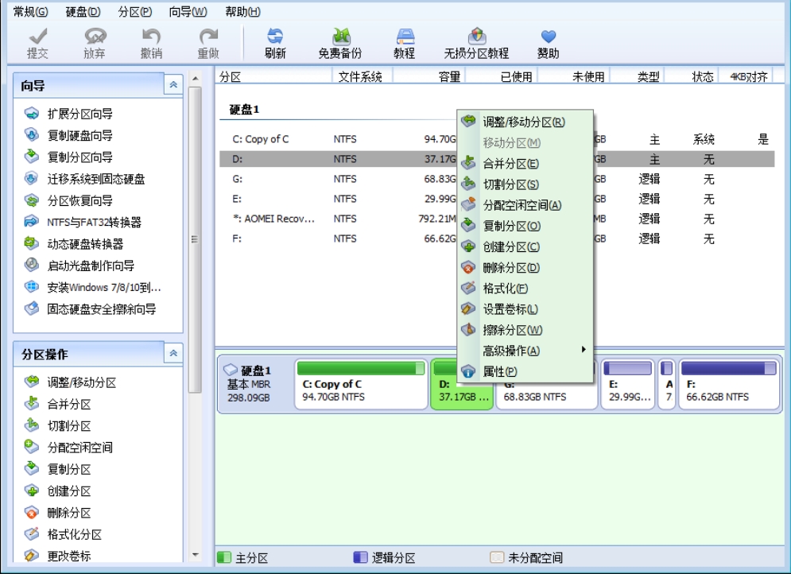The width and height of the screenshot is (791, 574).
Task: Select 创建分区(C) in context menu
Action: click(525, 246)
